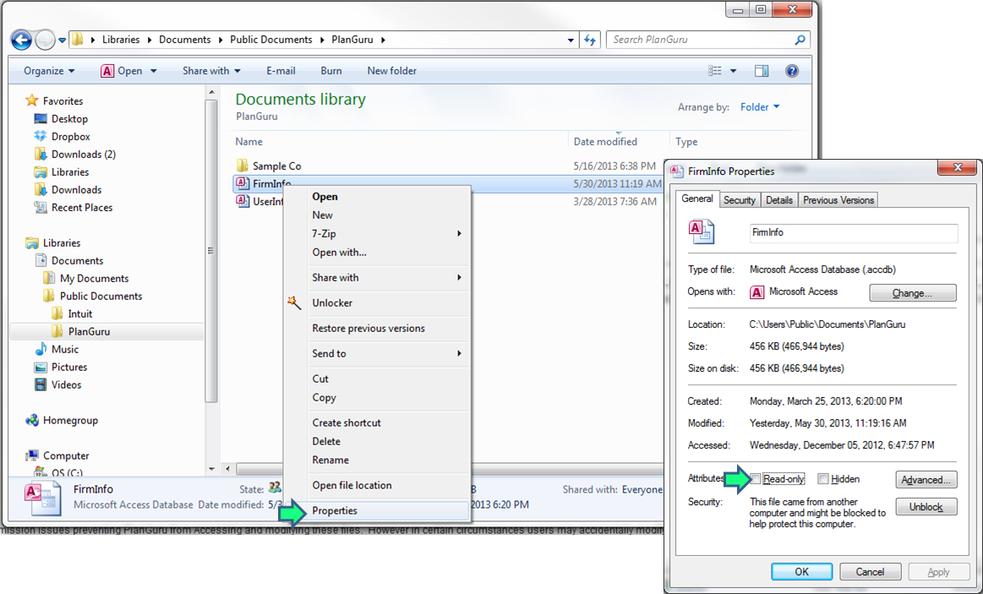The width and height of the screenshot is (983, 594).
Task: Expand the view options dropdown arrow
Action: point(733,71)
